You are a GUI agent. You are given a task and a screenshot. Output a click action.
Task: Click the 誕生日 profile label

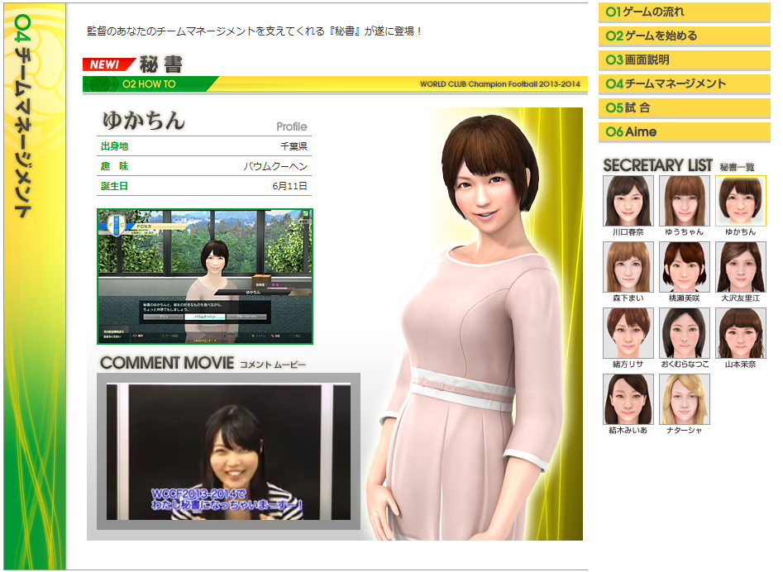pos(114,186)
